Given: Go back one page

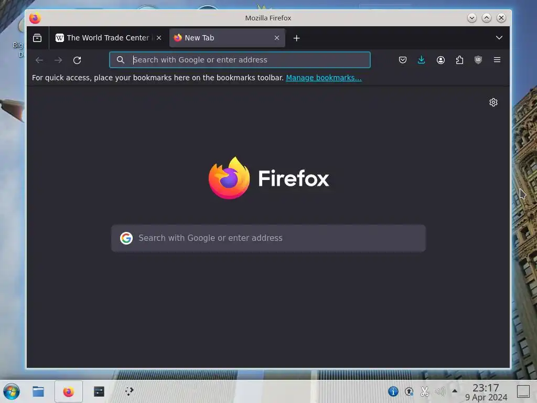Looking at the screenshot, I should pos(39,60).
